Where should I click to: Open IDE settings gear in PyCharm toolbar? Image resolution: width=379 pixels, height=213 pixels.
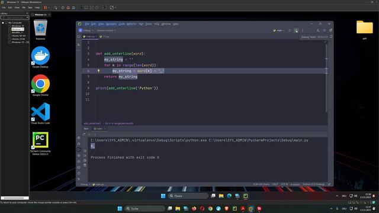coord(330,30)
